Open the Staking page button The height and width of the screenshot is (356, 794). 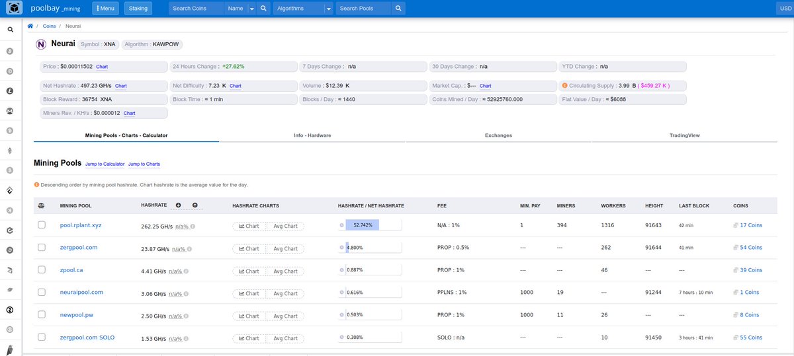[138, 9]
